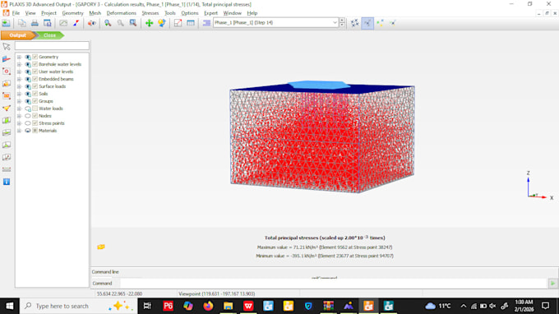
Task: Click the lightbulb icon in the toolbar
Action: [x=162, y=23]
